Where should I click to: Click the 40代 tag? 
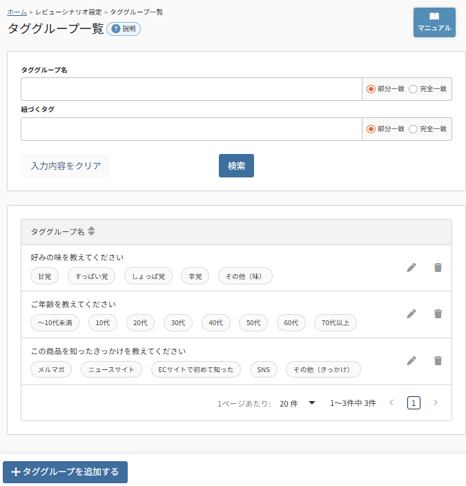[x=216, y=322]
